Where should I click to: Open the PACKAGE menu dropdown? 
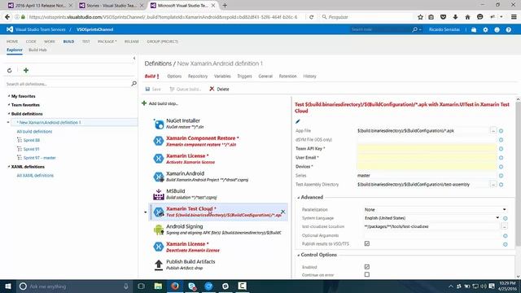click(107, 42)
